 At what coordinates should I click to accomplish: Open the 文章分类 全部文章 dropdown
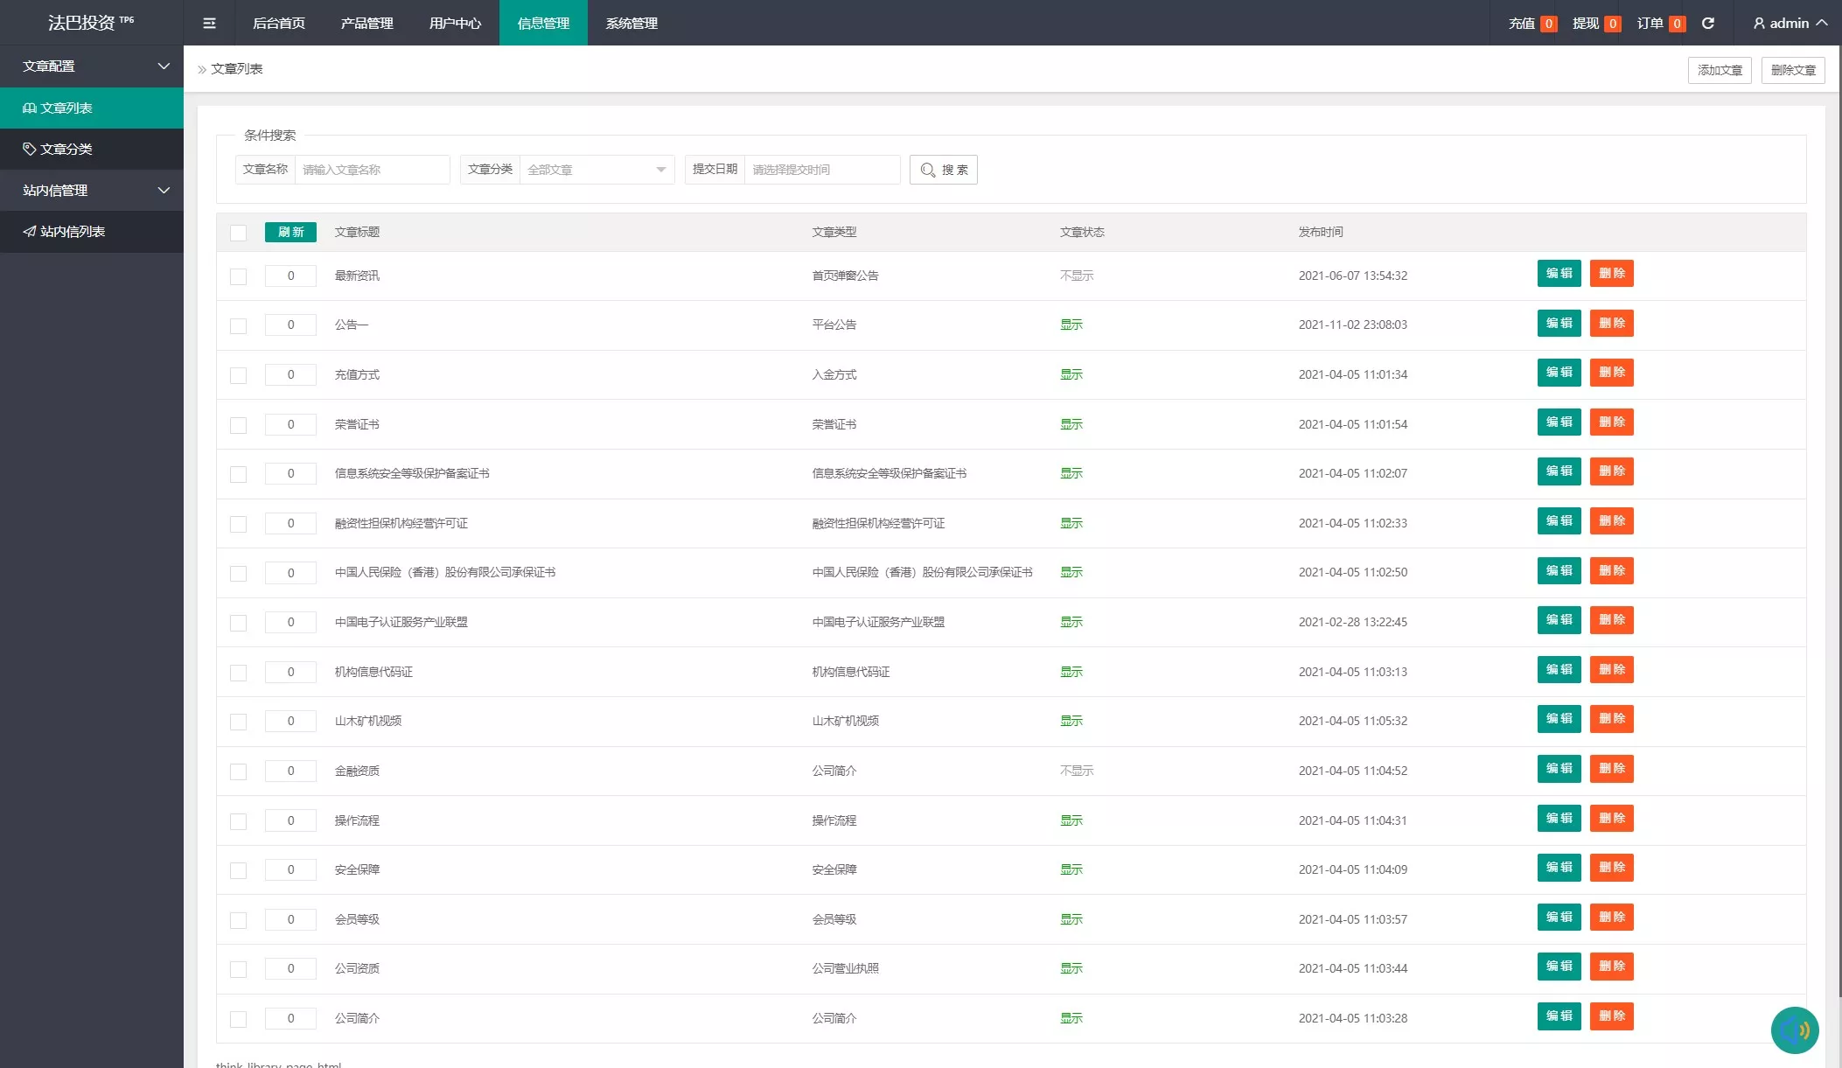(x=597, y=170)
